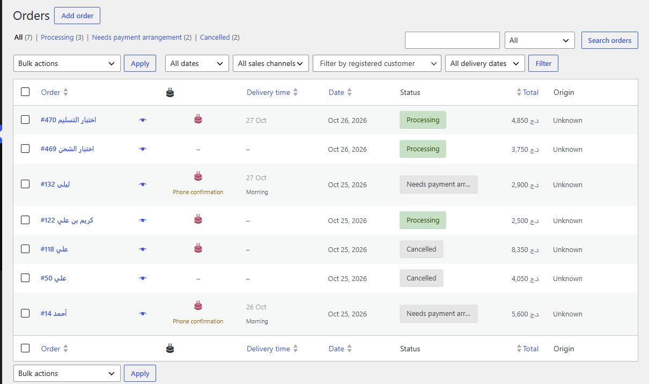Viewport: 649px width, 384px height.
Task: Sort by Delivery time in footer
Action: [268, 349]
